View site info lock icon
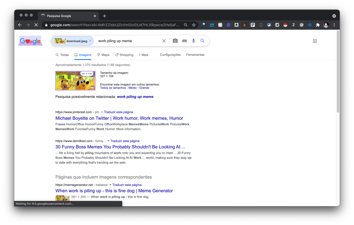 pos(46,25)
